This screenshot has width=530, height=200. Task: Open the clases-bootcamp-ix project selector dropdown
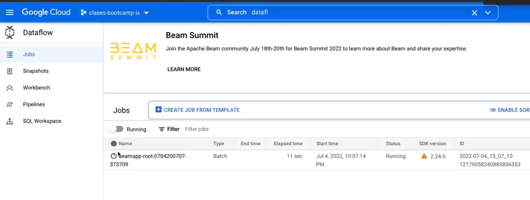point(115,13)
